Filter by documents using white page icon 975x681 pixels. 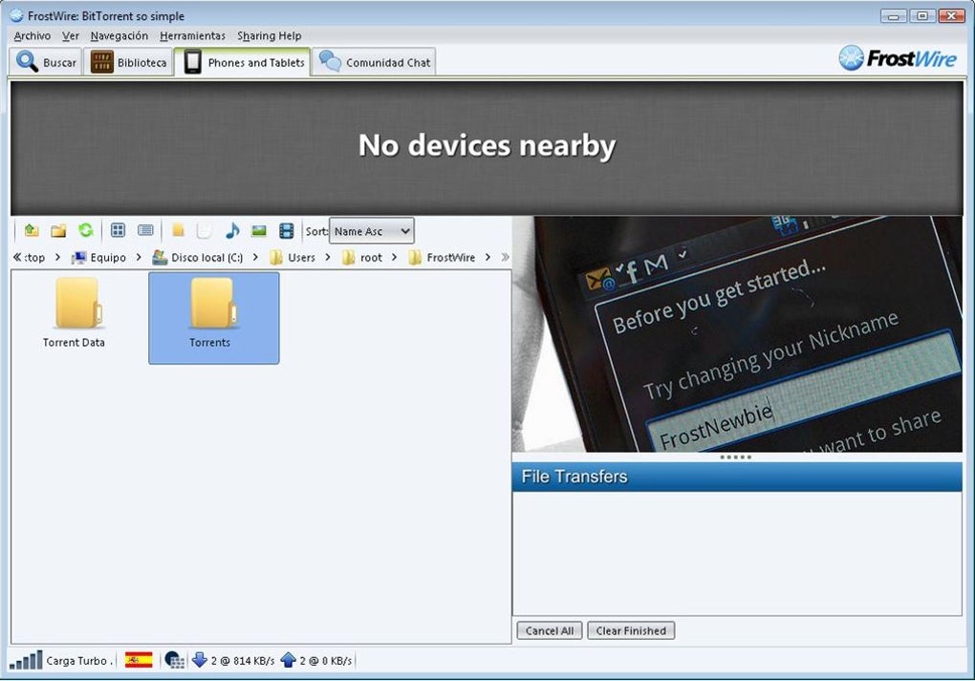coord(204,230)
